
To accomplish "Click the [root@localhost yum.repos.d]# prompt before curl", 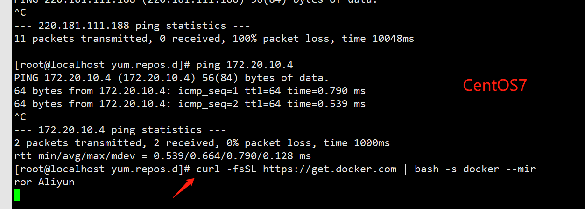I will [102, 169].
